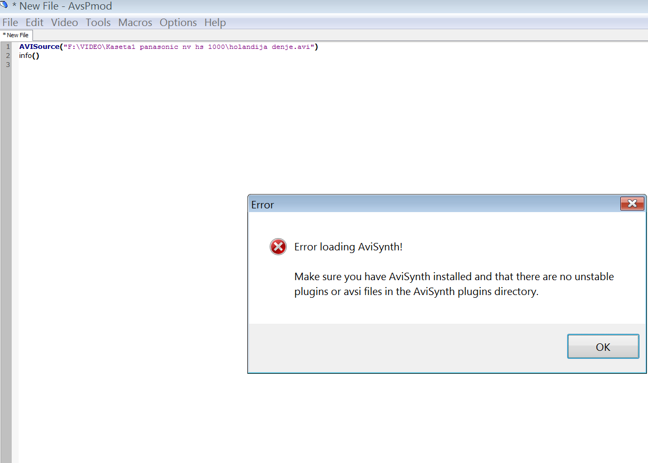Click the red error icon in dialog
Screen dimensions: 648x463
[x=278, y=247]
